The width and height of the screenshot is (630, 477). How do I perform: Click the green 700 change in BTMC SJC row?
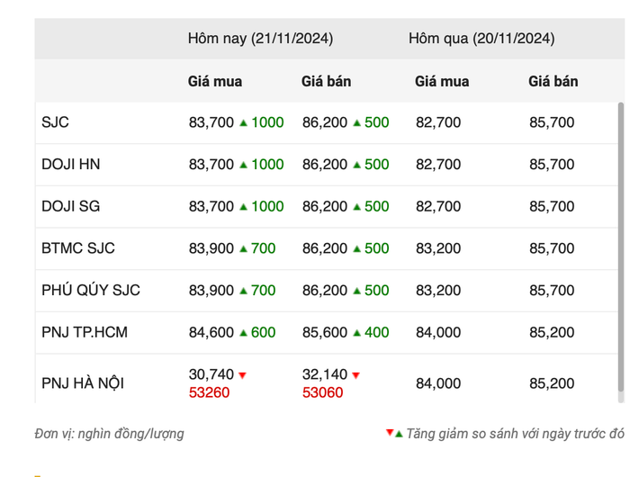[263, 248]
